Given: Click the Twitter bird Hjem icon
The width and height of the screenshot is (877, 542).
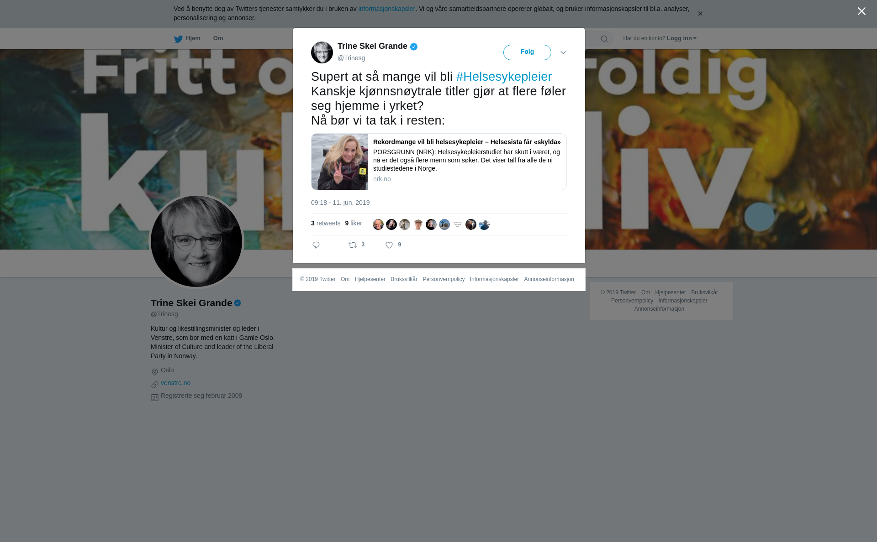Looking at the screenshot, I should click(178, 39).
